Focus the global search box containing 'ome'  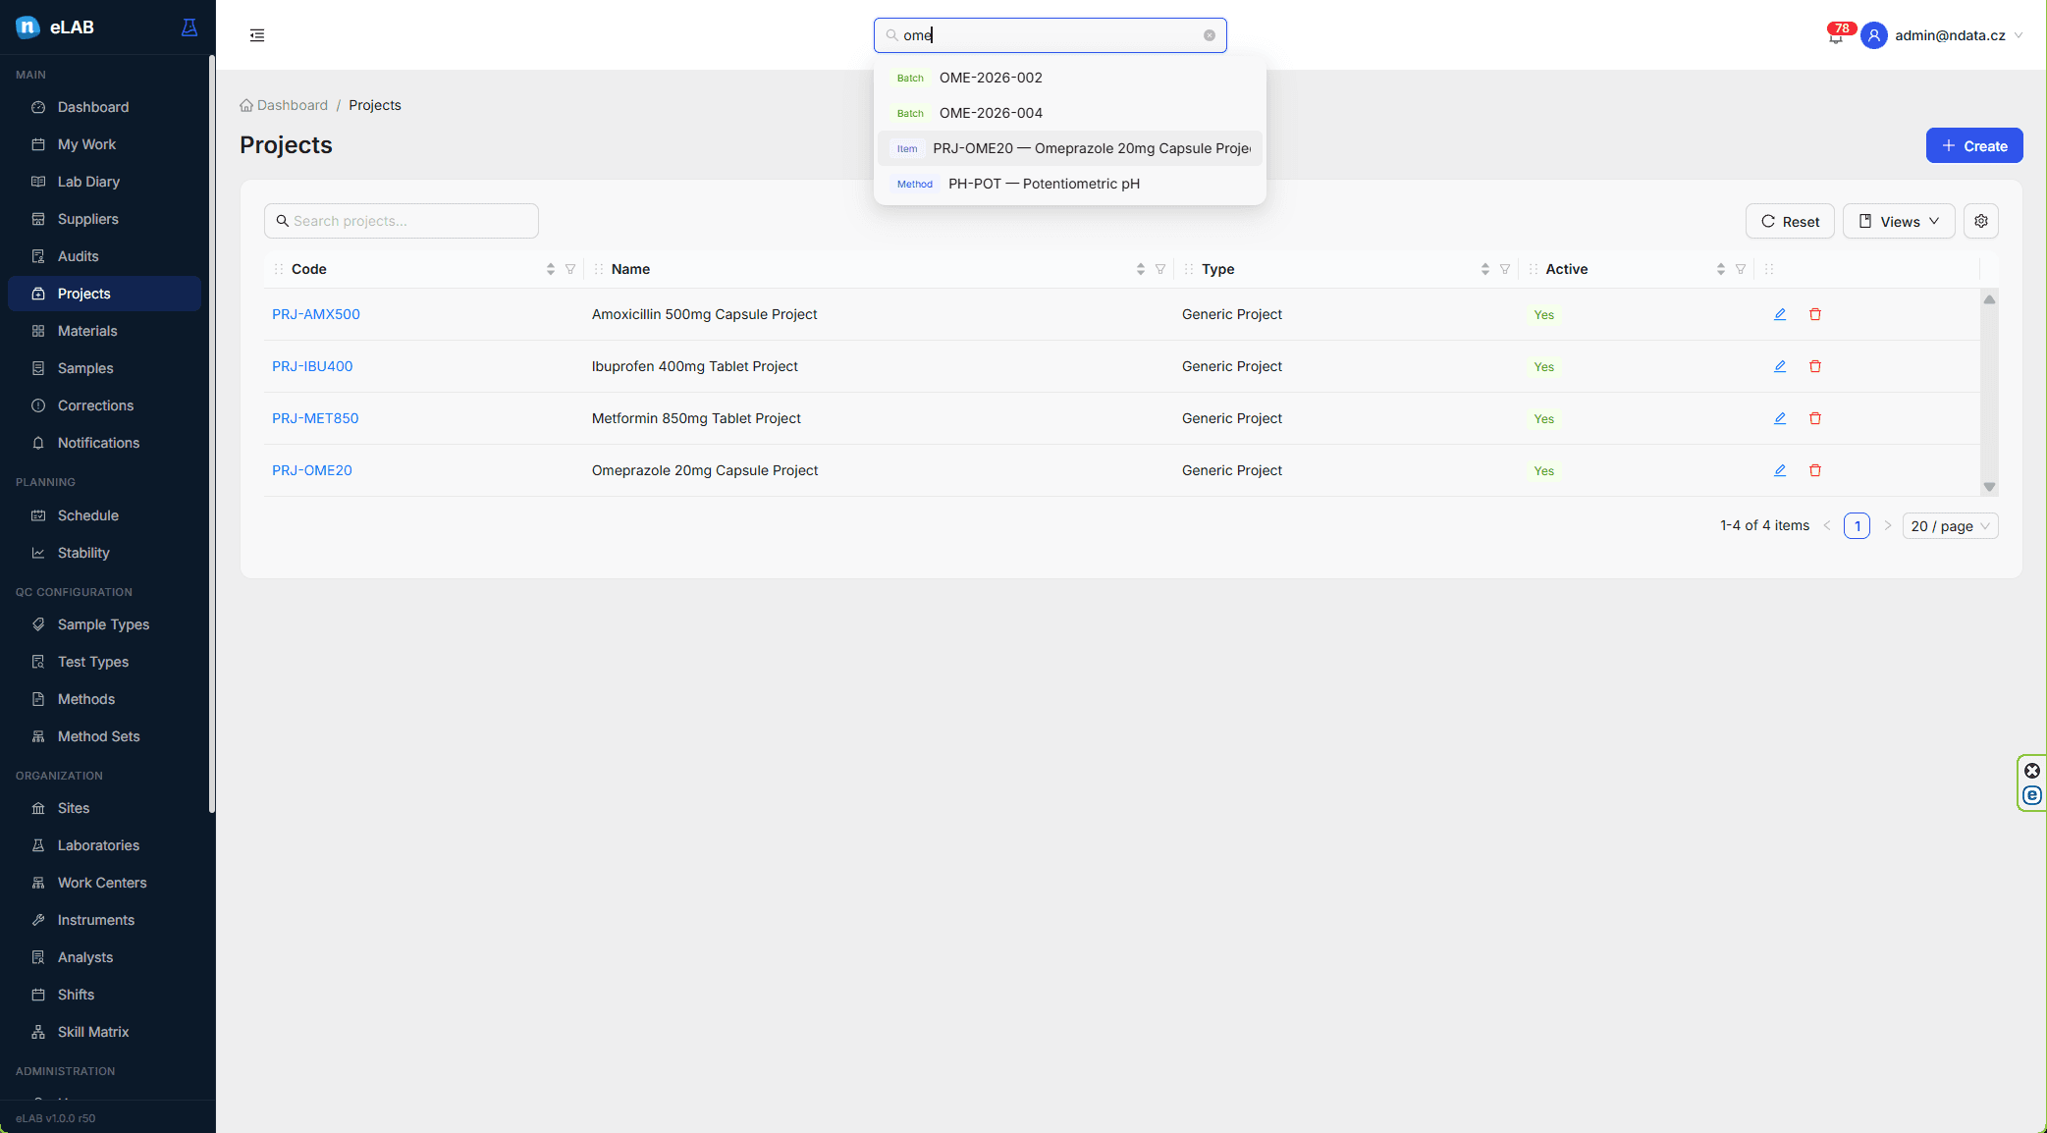[x=1050, y=35]
